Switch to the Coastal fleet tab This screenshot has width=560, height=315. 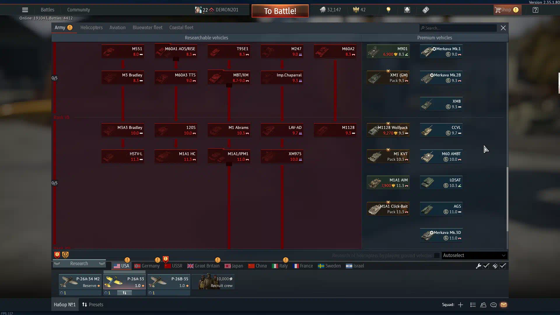[x=181, y=28]
